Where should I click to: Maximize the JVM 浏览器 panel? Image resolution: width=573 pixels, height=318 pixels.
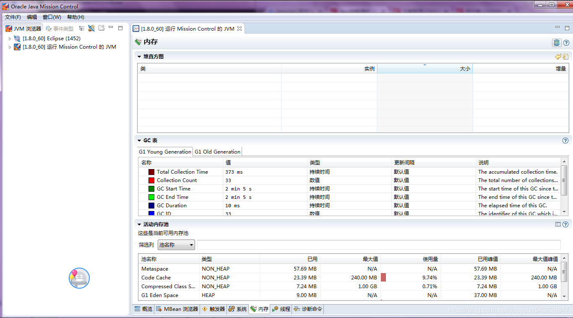click(120, 28)
